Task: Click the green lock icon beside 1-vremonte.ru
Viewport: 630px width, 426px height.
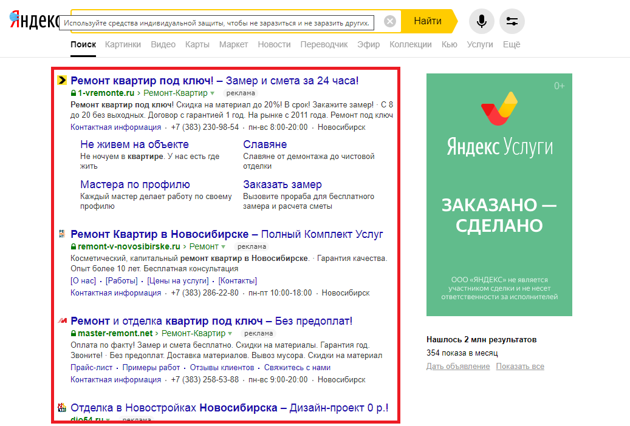Action: [x=74, y=93]
